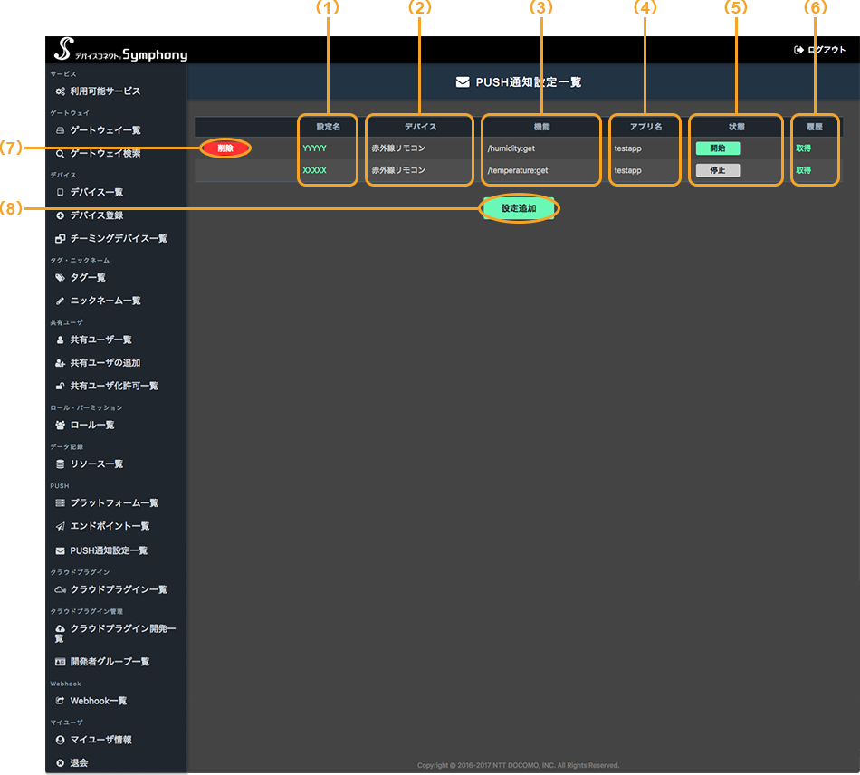Click the cross-circle icon beside 退会

click(x=61, y=763)
